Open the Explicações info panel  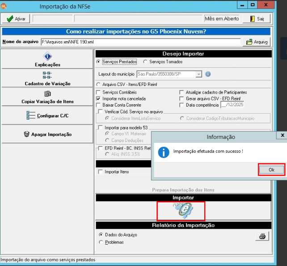[x=47, y=59]
